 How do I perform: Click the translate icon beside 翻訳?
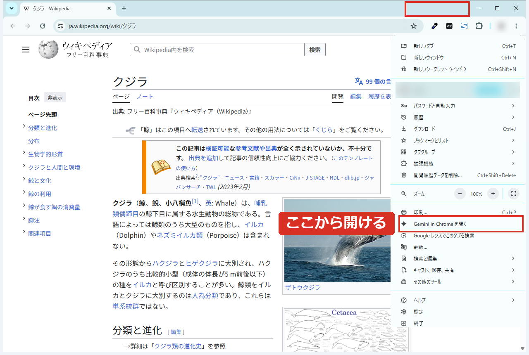[404, 247]
